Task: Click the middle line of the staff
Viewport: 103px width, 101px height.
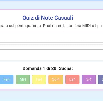Action: (x=51, y=45)
